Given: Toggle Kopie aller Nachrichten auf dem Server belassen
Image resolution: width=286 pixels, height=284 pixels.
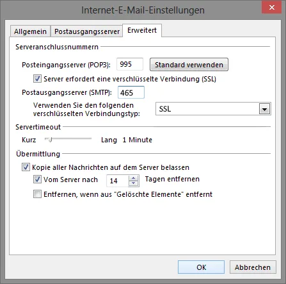Looking at the screenshot, I should click(26, 167).
